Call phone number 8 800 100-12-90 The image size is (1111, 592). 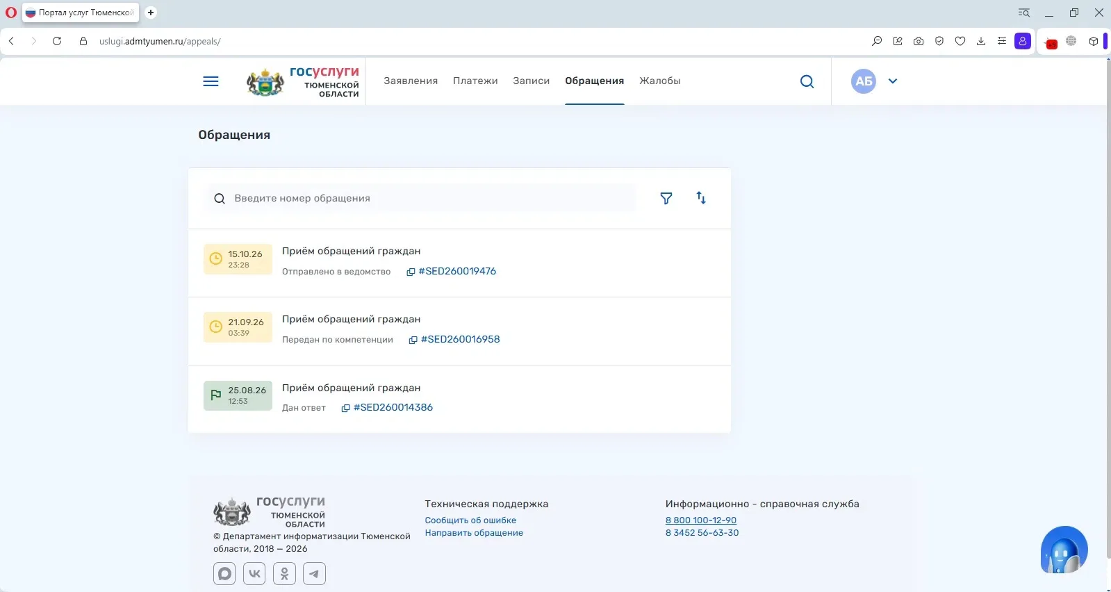701,520
